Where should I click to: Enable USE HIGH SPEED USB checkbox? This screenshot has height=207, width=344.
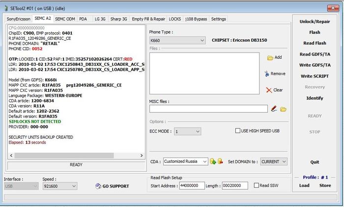click(x=237, y=131)
